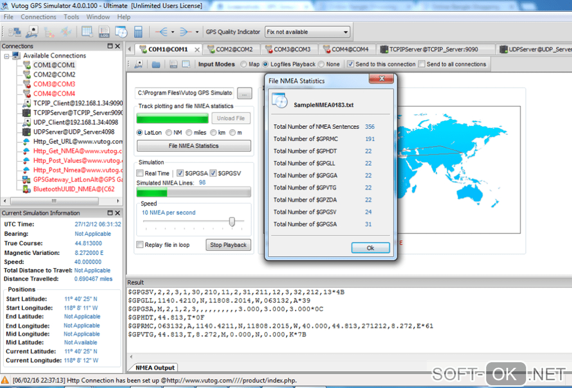Viewport: 572px width, 388px height.
Task: Click the connection settings icon in tab toolbar
Action: pos(139,64)
